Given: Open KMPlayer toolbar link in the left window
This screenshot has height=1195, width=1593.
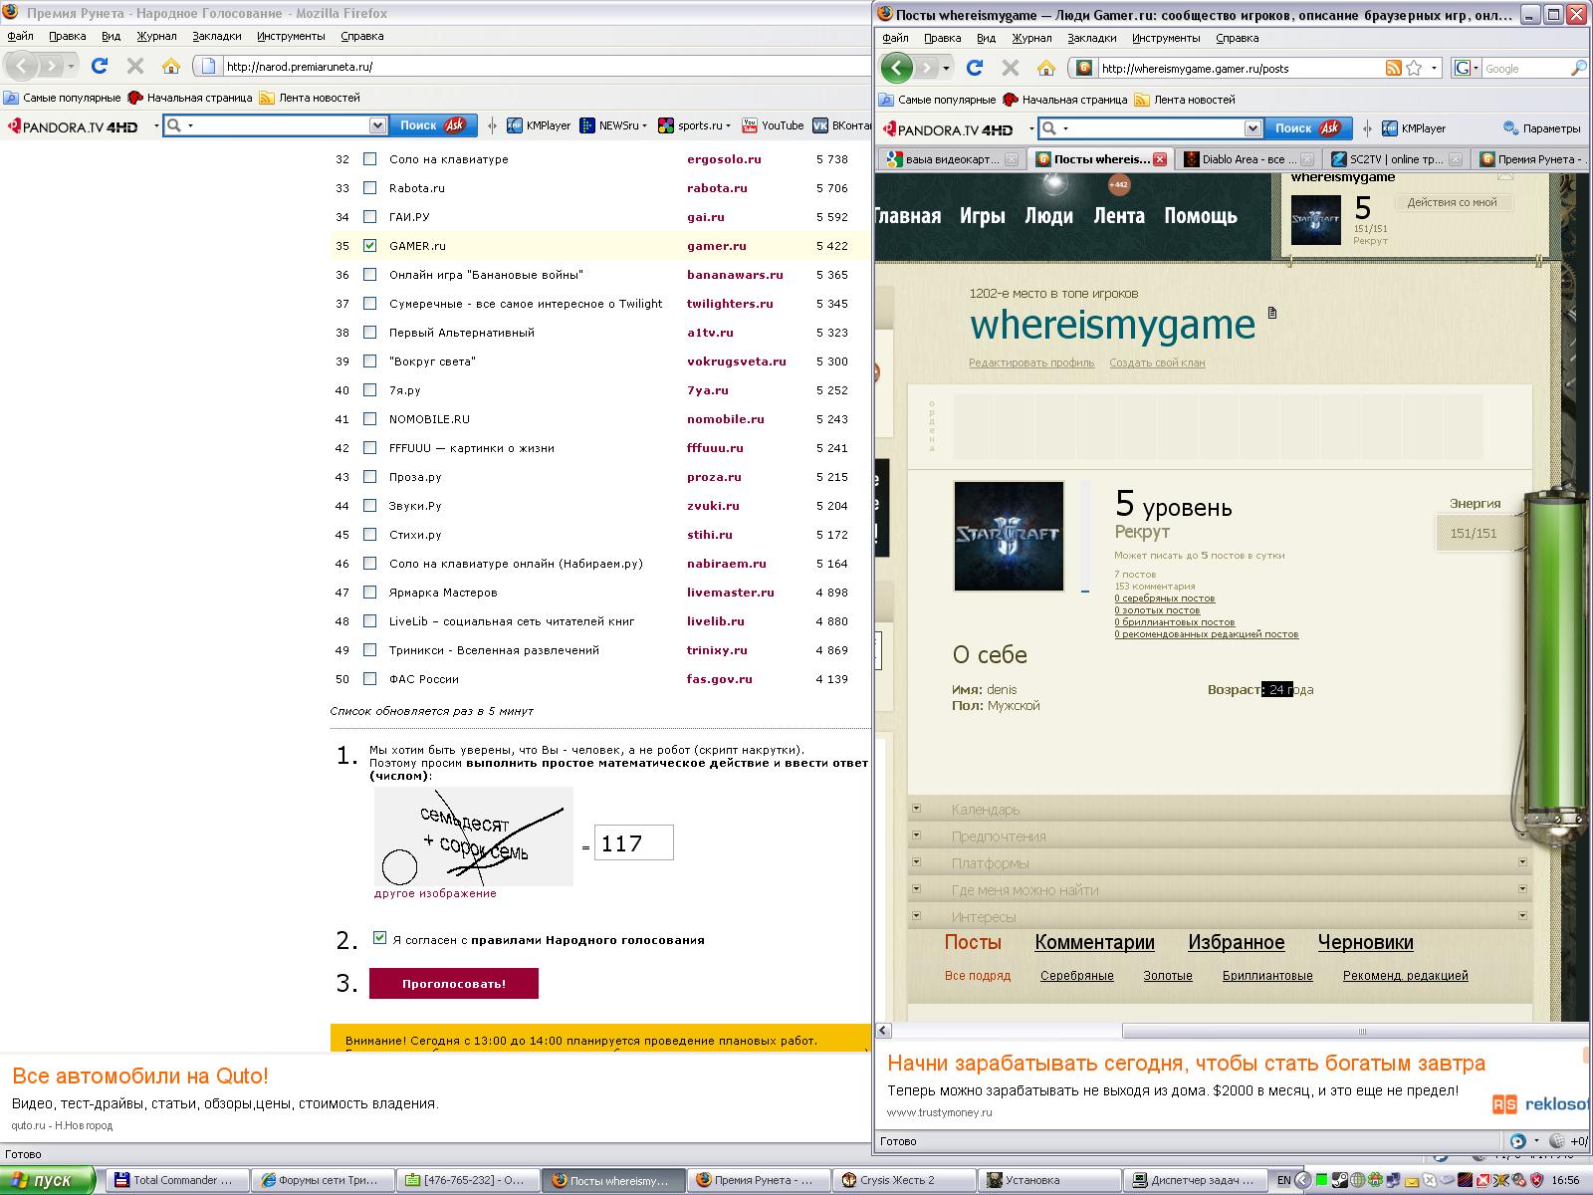Looking at the screenshot, I should tap(539, 125).
